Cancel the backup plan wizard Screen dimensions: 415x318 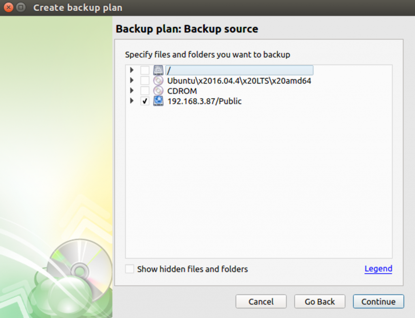point(261,302)
